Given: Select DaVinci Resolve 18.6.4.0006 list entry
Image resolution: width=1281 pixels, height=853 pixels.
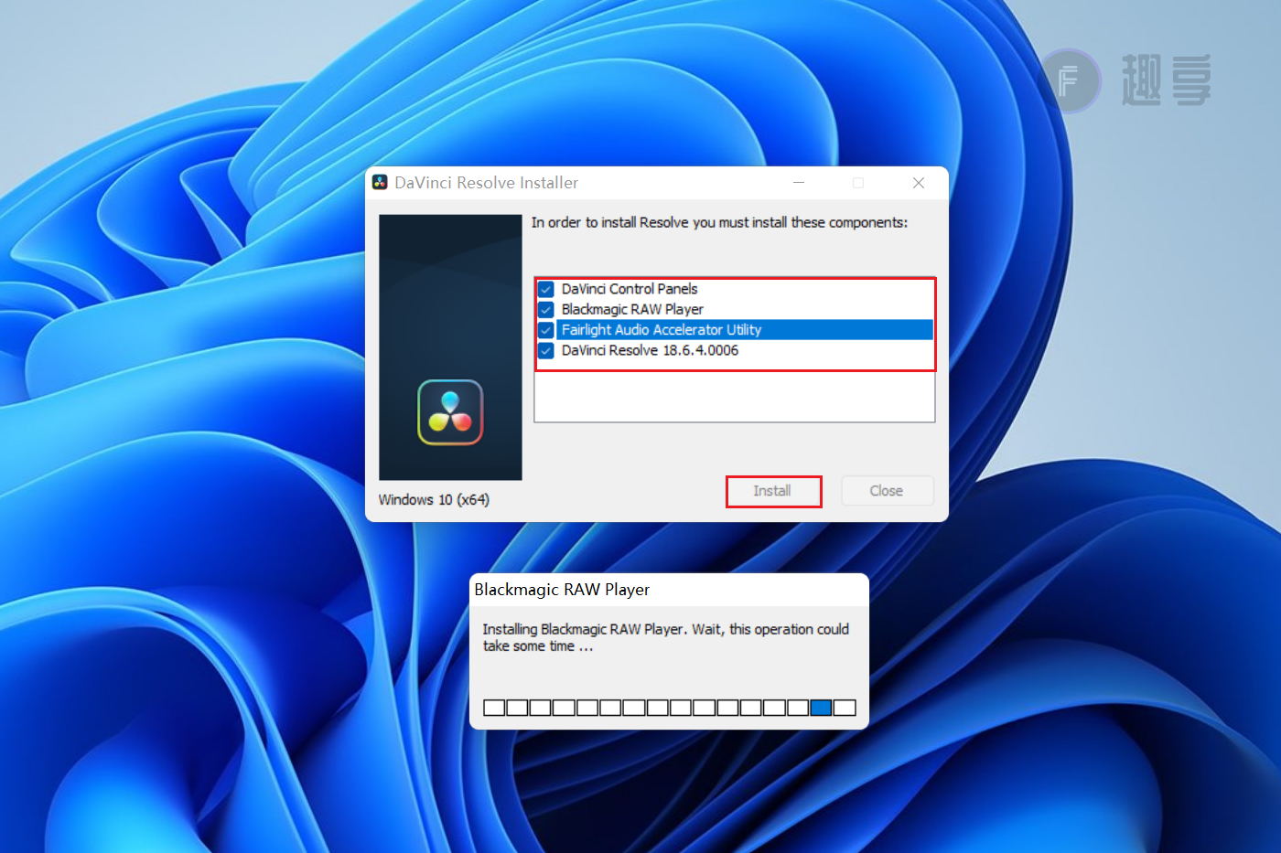Looking at the screenshot, I should tap(650, 350).
